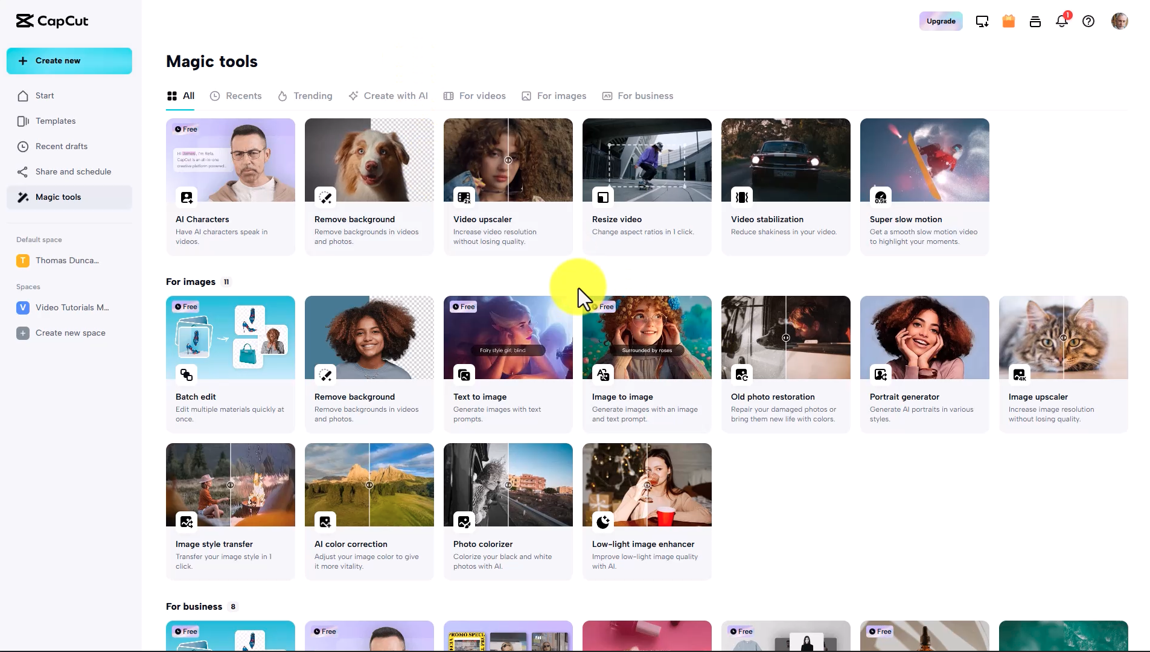Click the Portrait generator icon
Viewport: 1150px width, 652px height.
tap(881, 375)
